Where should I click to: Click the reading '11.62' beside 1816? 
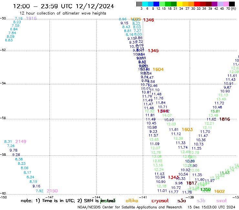[211, 119]
